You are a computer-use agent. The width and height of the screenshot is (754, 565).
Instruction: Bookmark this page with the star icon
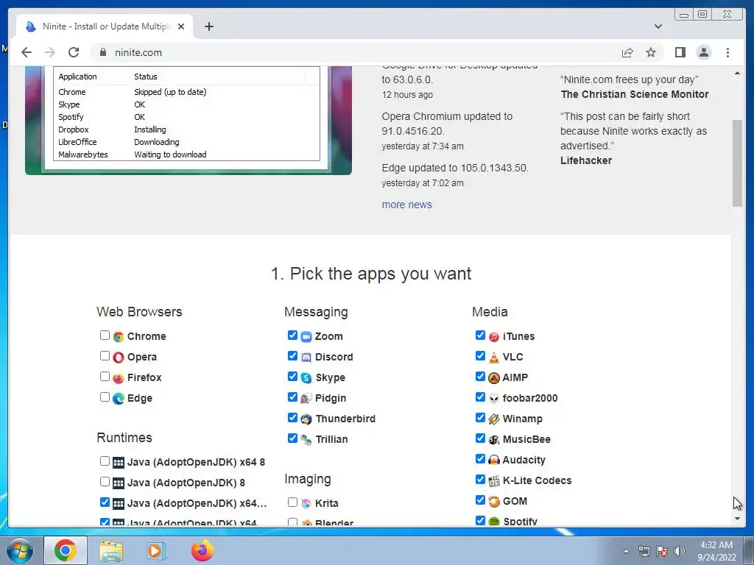point(651,52)
